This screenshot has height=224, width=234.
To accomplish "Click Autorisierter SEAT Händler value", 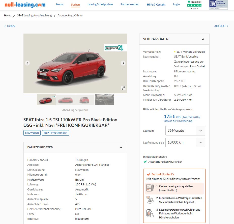I will pos(92,165).
